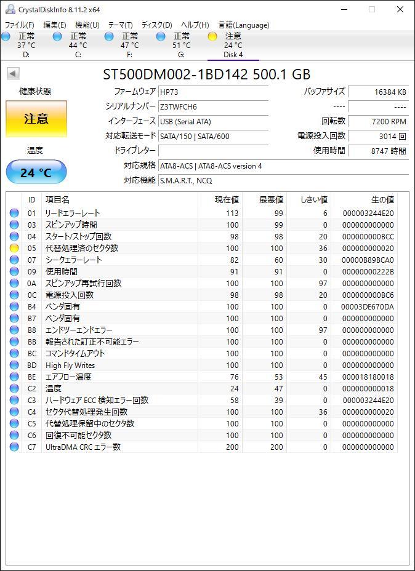Click status orb for スピンアップ再試行回数 row

point(14,283)
